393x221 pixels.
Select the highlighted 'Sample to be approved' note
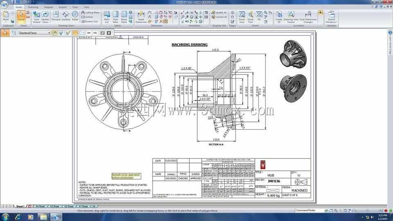pos(126,176)
